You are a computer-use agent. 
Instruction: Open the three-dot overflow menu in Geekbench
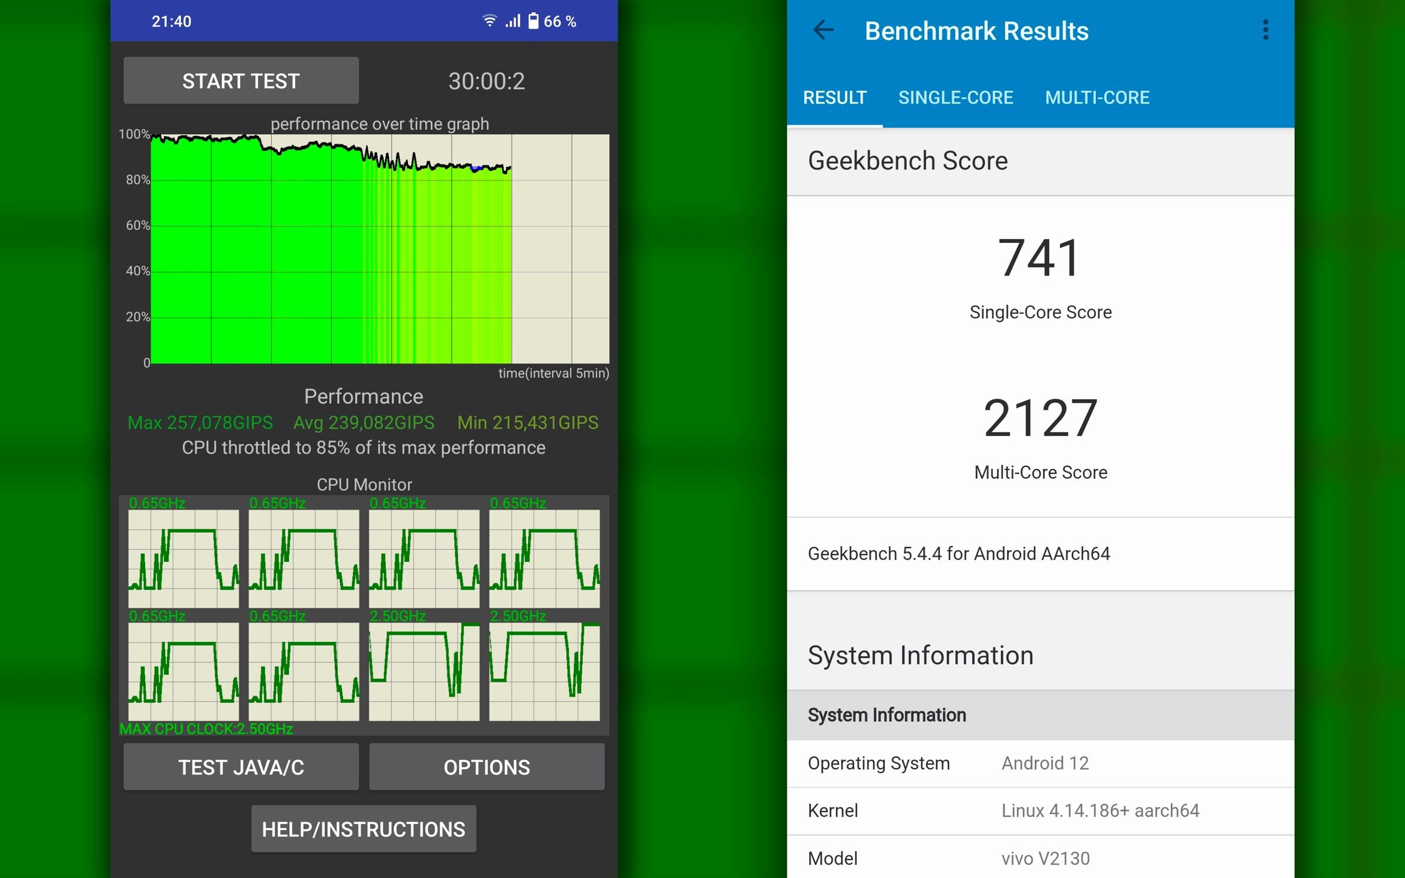(x=1266, y=30)
